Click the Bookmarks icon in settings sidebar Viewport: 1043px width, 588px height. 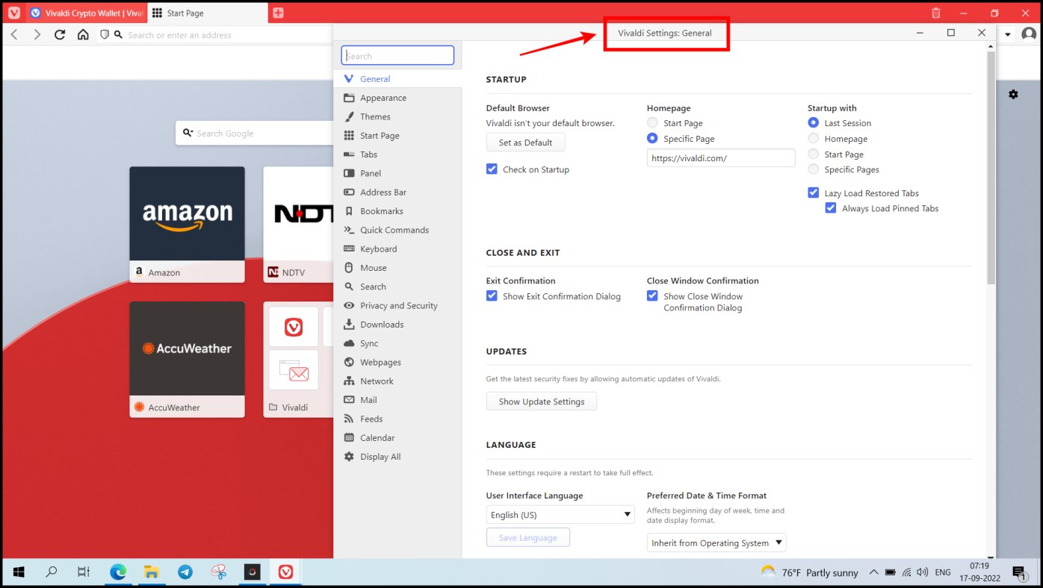[x=349, y=211]
